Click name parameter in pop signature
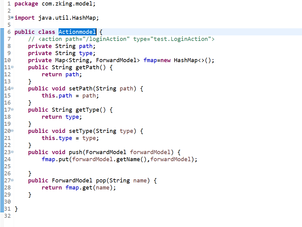This screenshot has height=227, width=302. (140, 181)
